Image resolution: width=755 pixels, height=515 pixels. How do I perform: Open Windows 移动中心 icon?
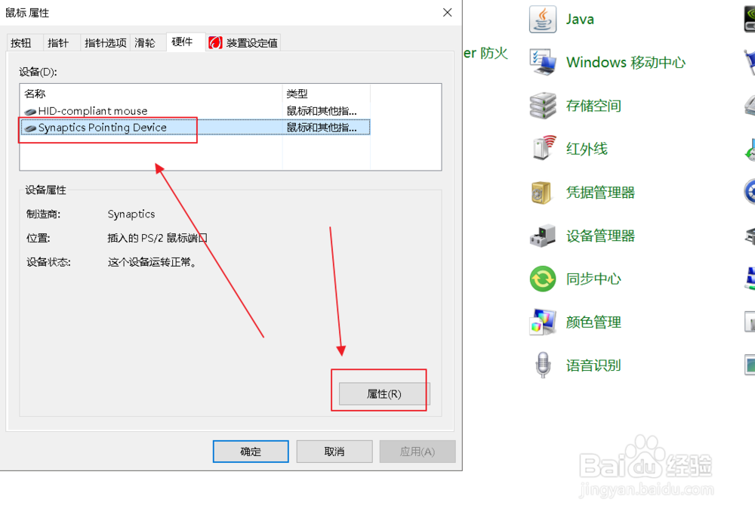click(543, 62)
